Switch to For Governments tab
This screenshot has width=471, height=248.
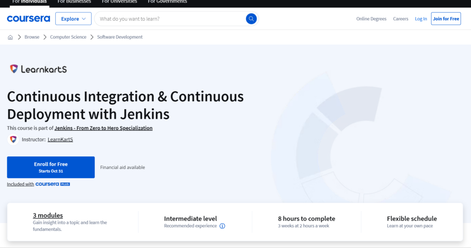click(167, 2)
